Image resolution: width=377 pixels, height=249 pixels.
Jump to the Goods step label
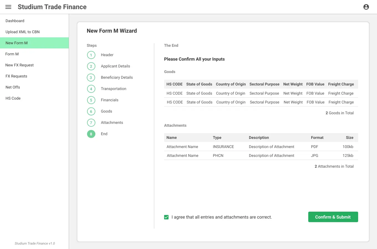106,111
